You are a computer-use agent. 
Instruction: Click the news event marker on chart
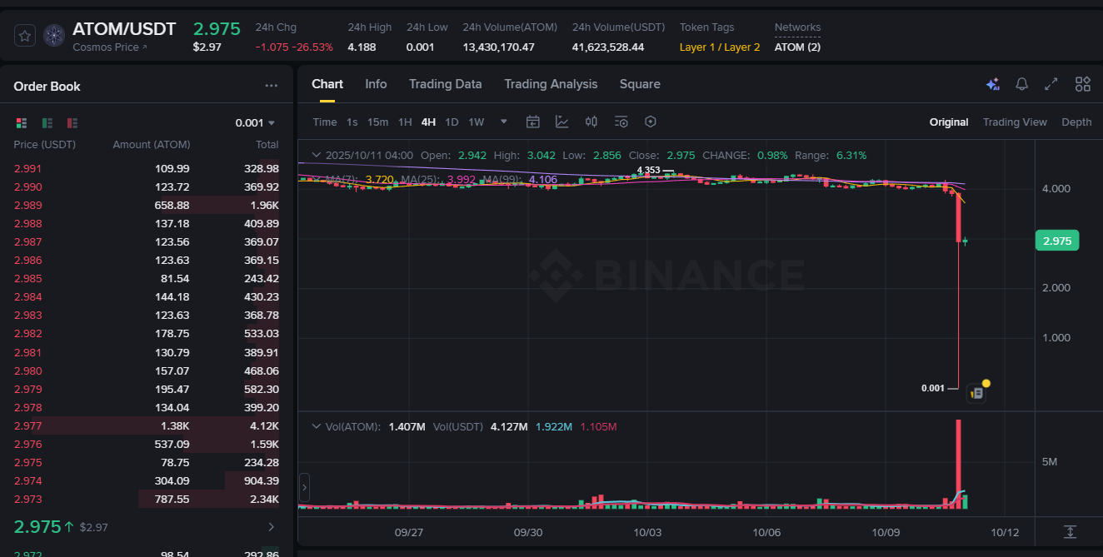pyautogui.click(x=977, y=393)
